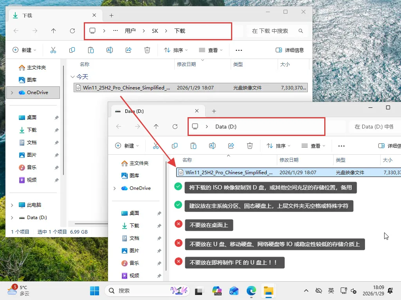Click Rename icon in Data (D:) window
401x300 pixels.
(212, 146)
